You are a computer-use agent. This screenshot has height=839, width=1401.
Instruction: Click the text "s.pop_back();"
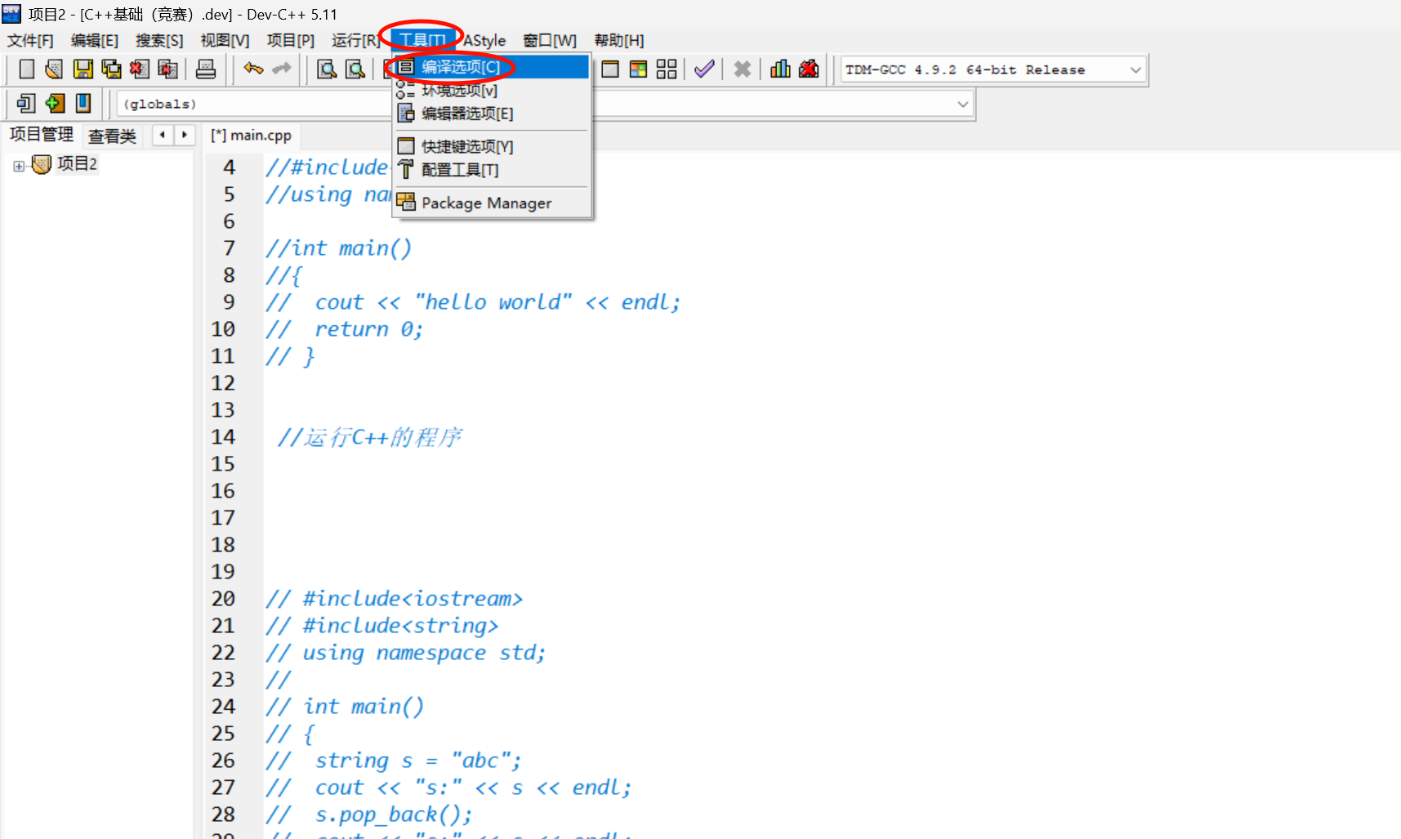pyautogui.click(x=394, y=814)
